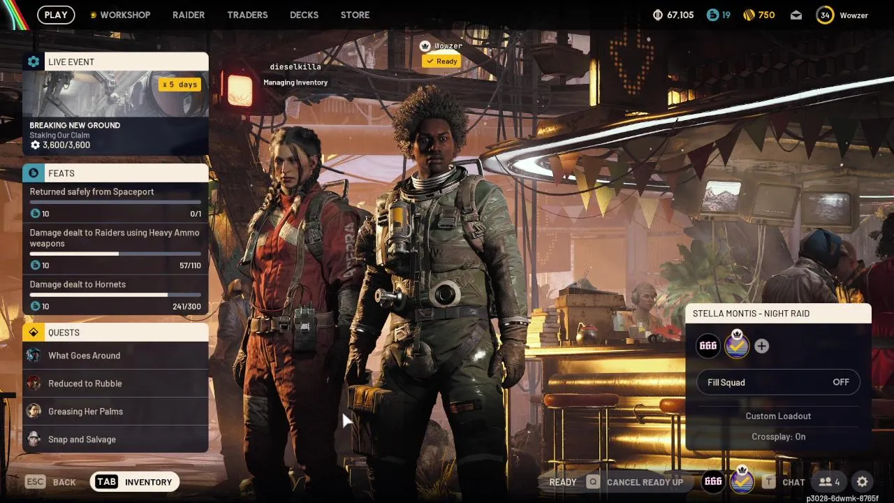Click the Snap and Salvage quest giver portrait
The width and height of the screenshot is (894, 503).
coord(34,439)
